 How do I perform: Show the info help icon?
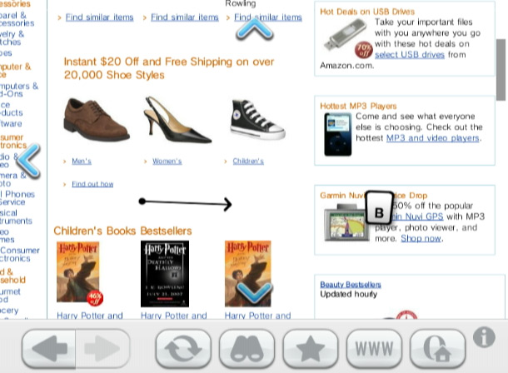tap(484, 337)
